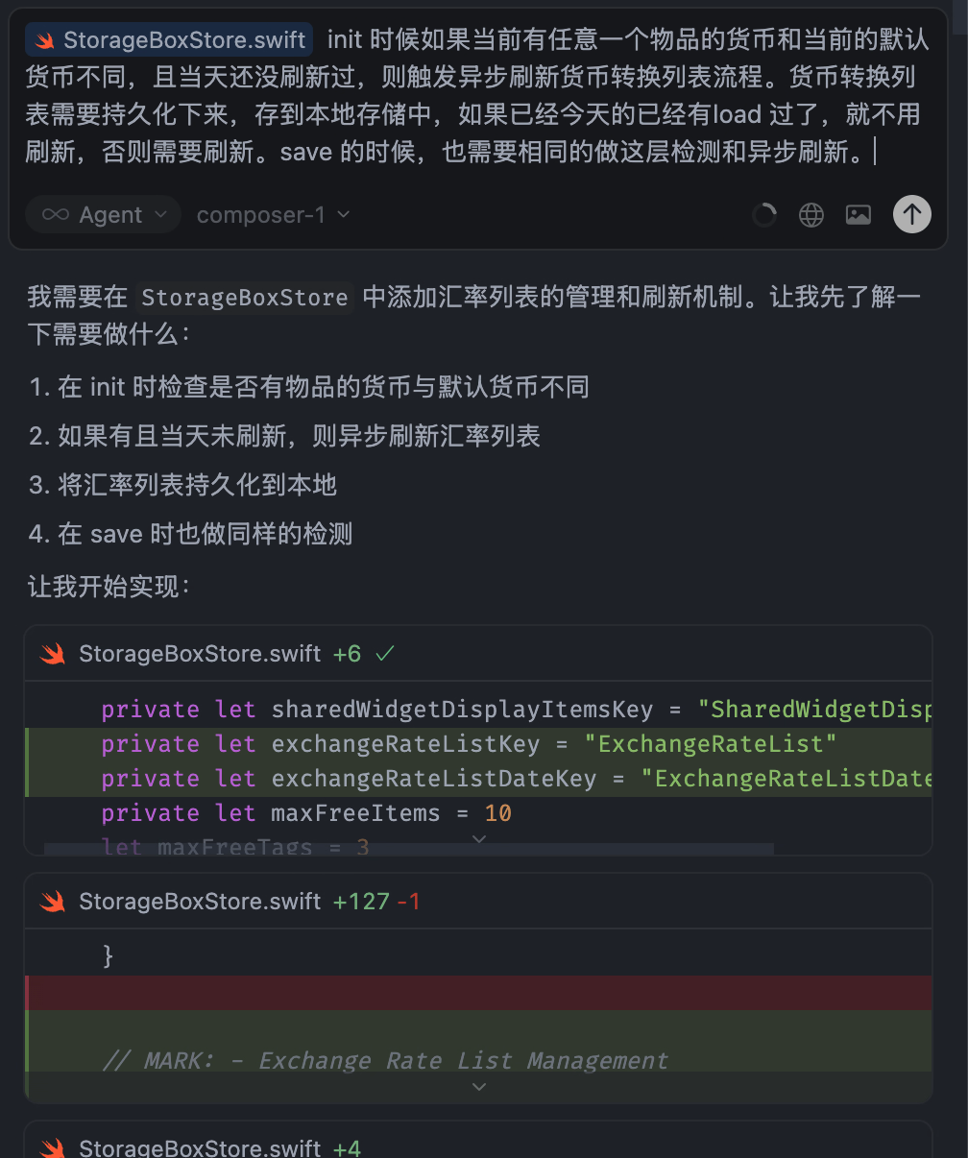Open StorageBoxStore.swift from the +4 diff header
Screen dimensions: 968x1158
click(x=200, y=1147)
